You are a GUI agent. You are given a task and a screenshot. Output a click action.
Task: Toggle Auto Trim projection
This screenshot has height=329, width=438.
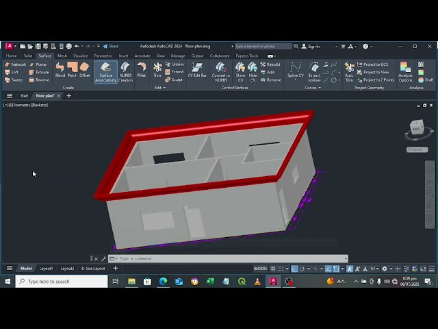349,72
